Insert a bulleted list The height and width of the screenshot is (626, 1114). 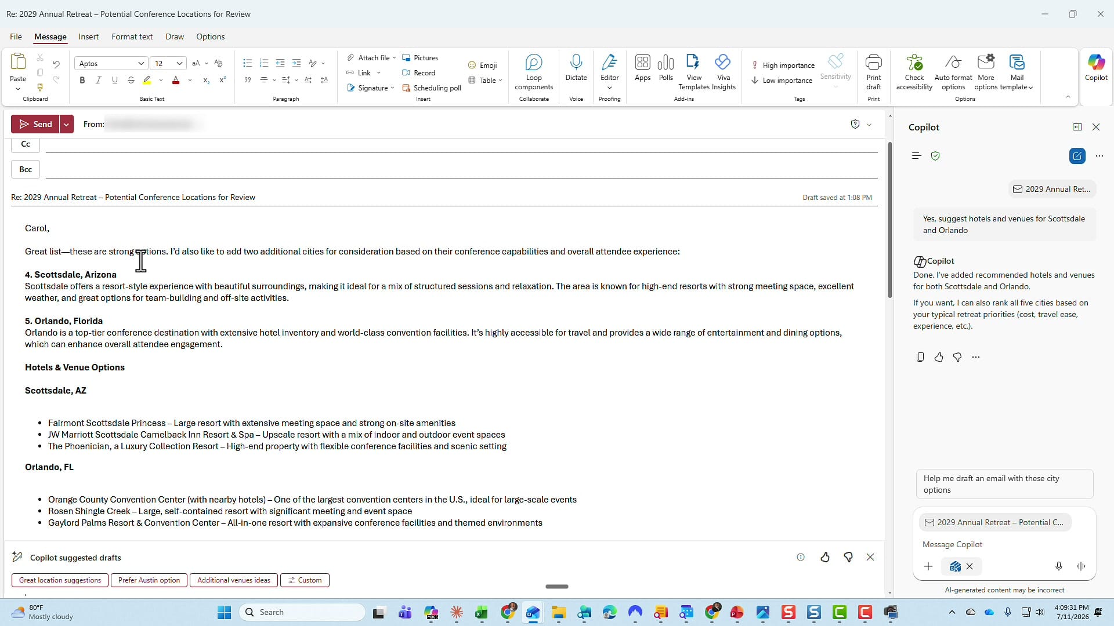click(x=247, y=63)
